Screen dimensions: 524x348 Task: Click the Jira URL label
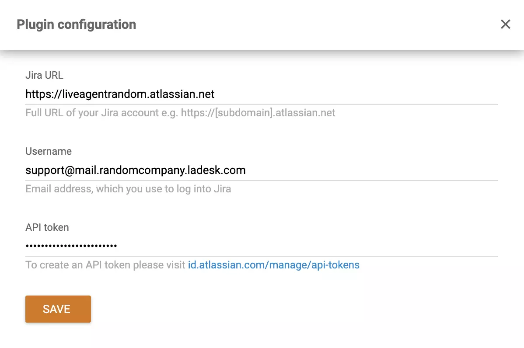[44, 75]
